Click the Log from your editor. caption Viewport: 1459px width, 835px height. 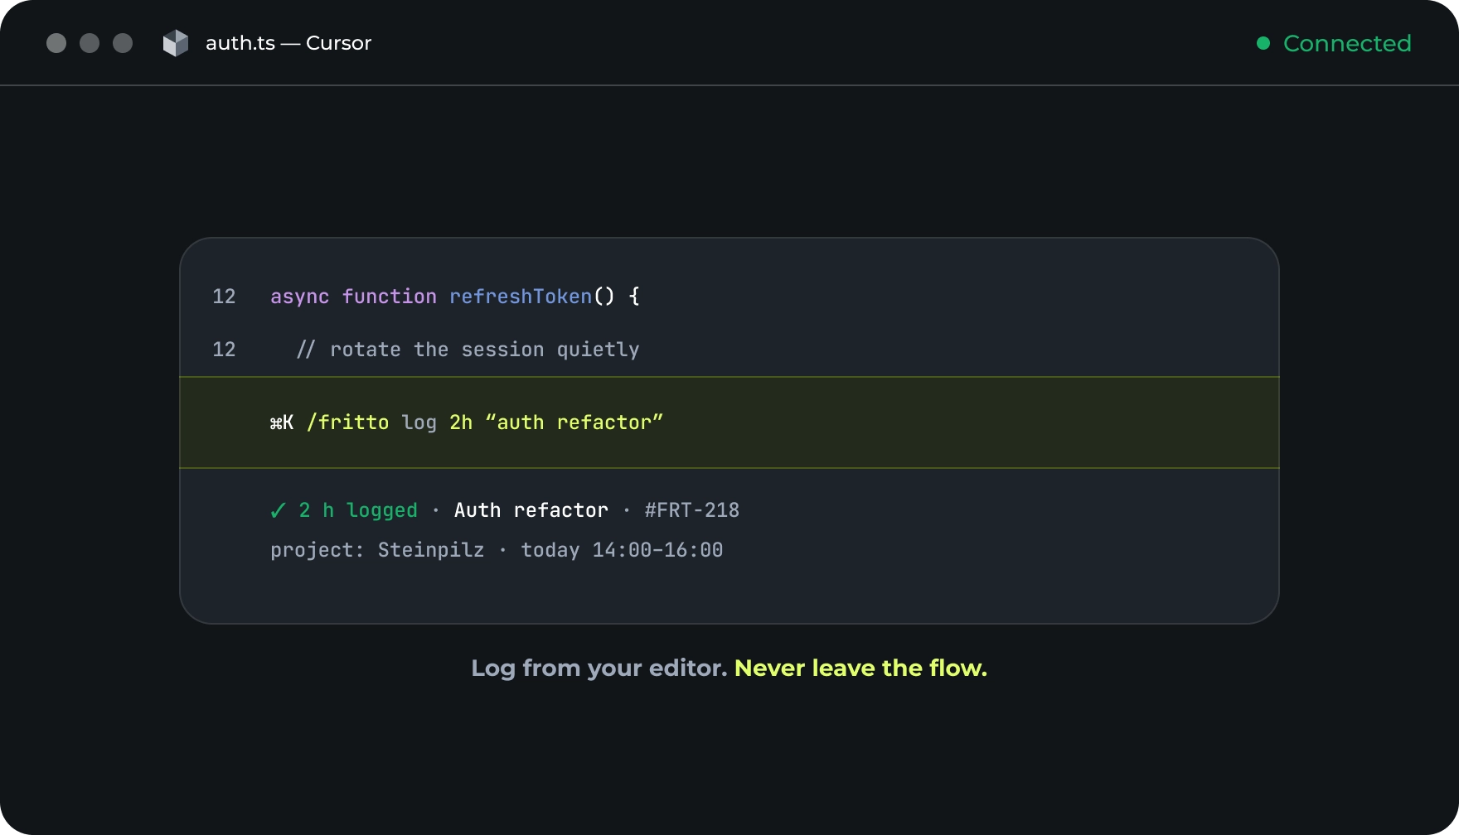click(599, 668)
